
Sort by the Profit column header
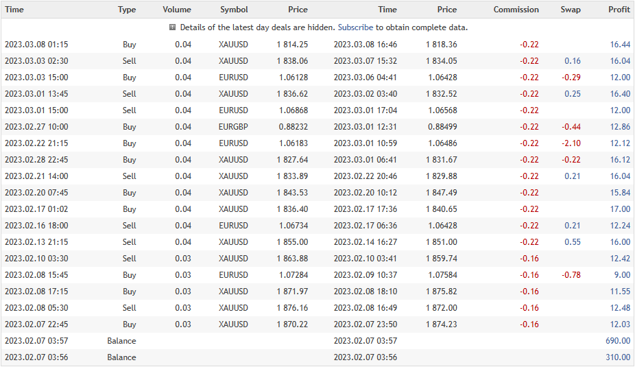click(619, 10)
